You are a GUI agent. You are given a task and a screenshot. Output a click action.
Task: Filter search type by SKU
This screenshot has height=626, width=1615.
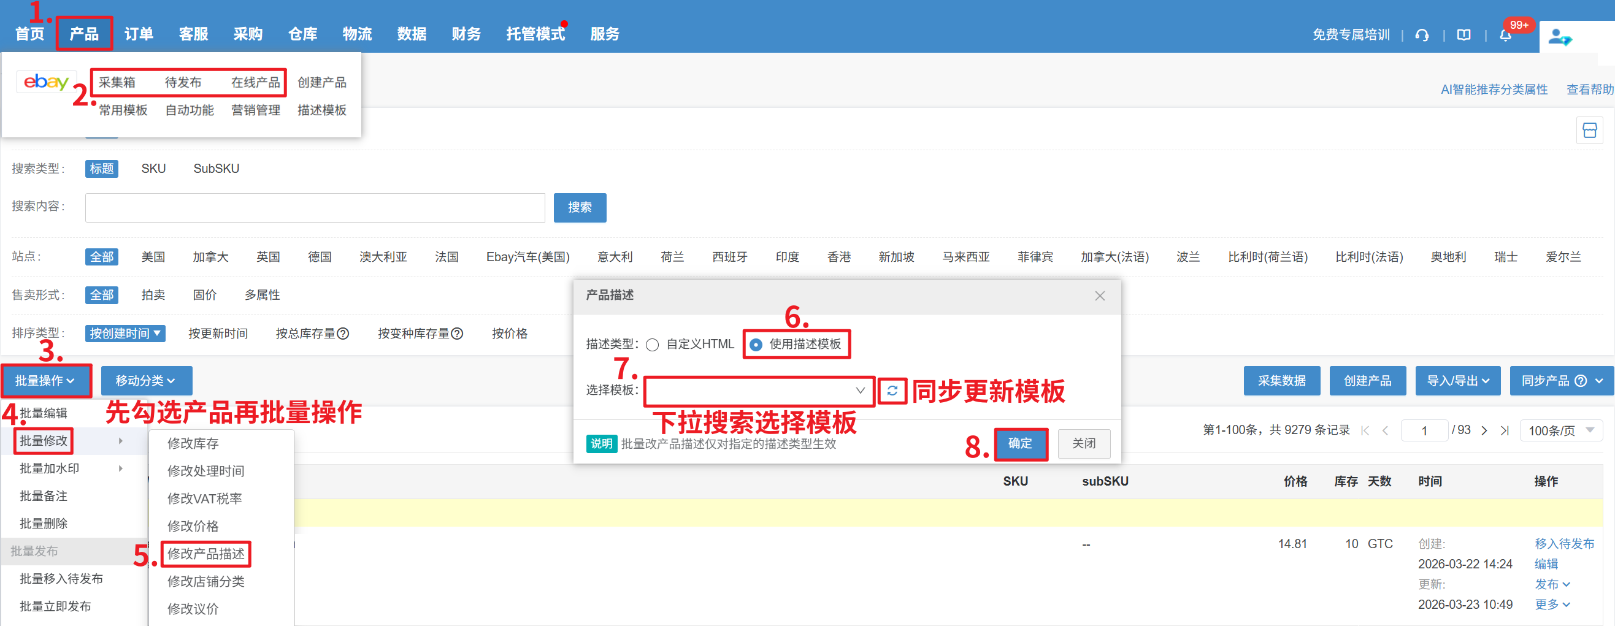pyautogui.click(x=153, y=169)
